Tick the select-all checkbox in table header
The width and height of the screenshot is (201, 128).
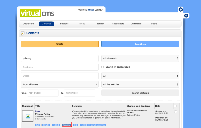[x=175, y=106]
